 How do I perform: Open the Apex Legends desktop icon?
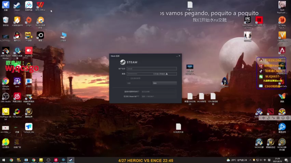[x=282, y=52]
